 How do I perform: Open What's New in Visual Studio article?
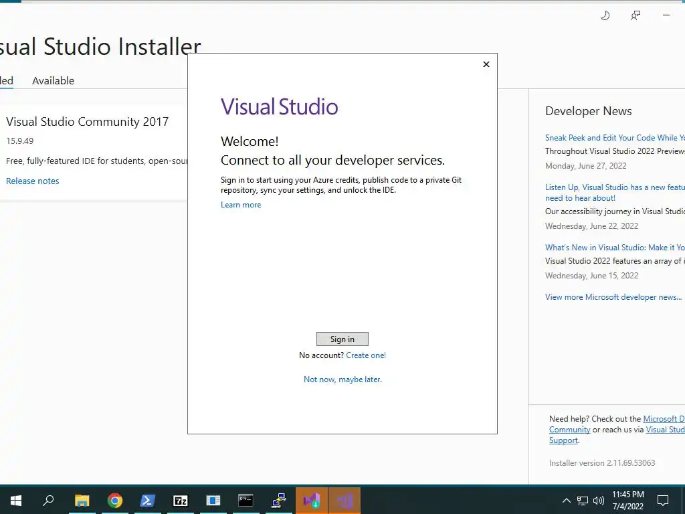tap(615, 248)
